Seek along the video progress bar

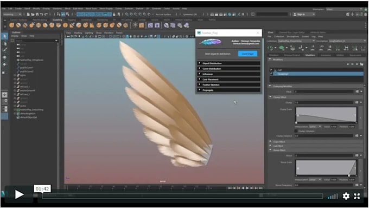click(182, 196)
